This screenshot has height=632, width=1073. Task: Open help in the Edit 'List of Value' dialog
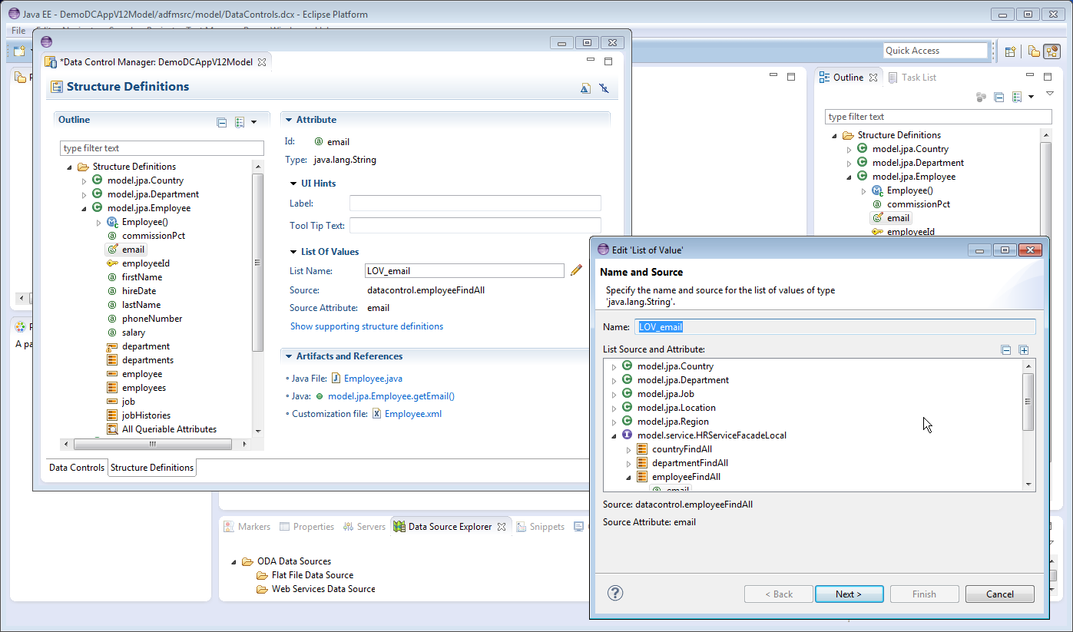click(x=615, y=593)
